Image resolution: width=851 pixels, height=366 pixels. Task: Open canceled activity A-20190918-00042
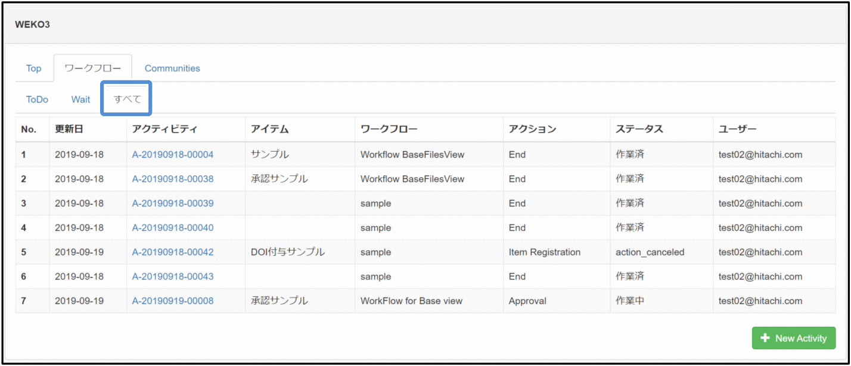pyautogui.click(x=172, y=252)
